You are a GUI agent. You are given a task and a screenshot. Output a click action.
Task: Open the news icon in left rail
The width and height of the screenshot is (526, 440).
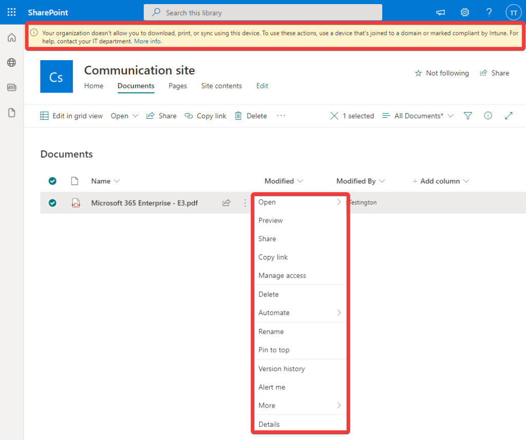[x=12, y=87]
